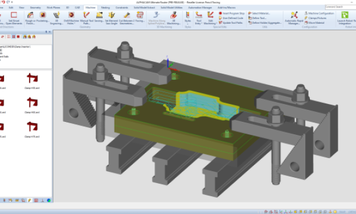Open the 3D Engraving tool

click(x=56, y=18)
